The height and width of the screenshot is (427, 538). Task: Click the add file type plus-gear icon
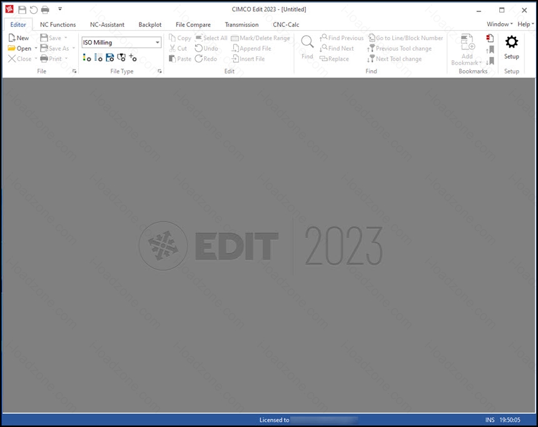[133, 58]
